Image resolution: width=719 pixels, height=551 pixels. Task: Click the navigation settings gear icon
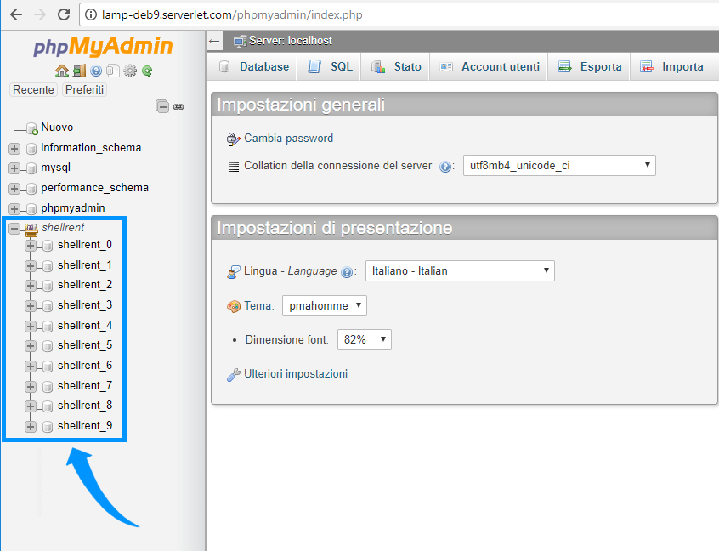point(130,71)
